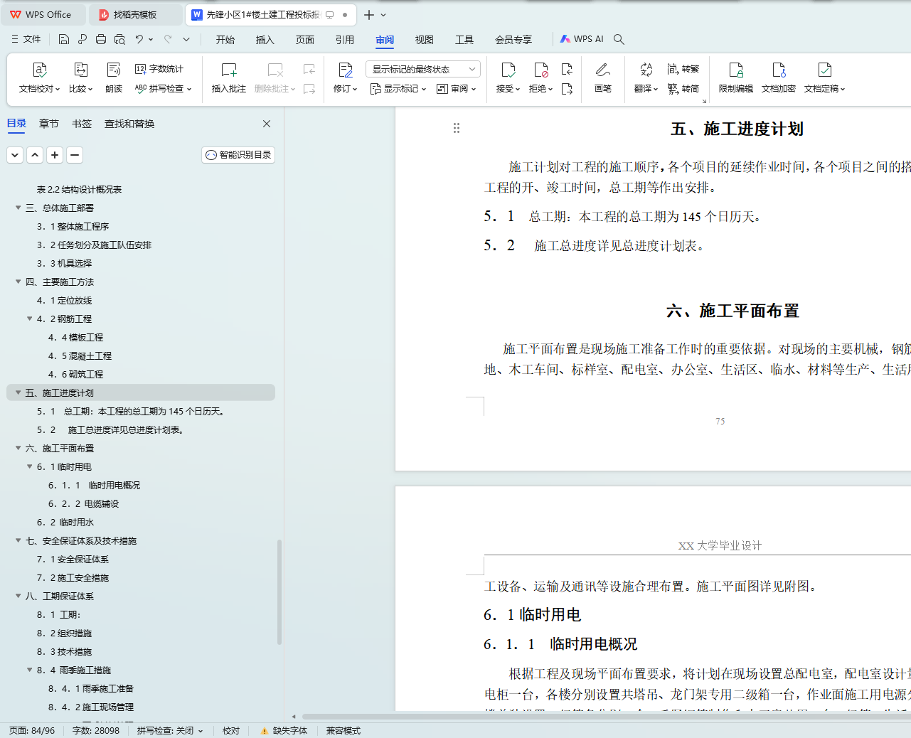This screenshot has height=738, width=911.
Task: Click the 页面: 84/96 page indicator
Action: (32, 730)
